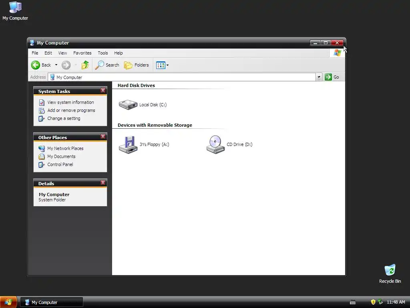Click View system information link

[x=70, y=102]
